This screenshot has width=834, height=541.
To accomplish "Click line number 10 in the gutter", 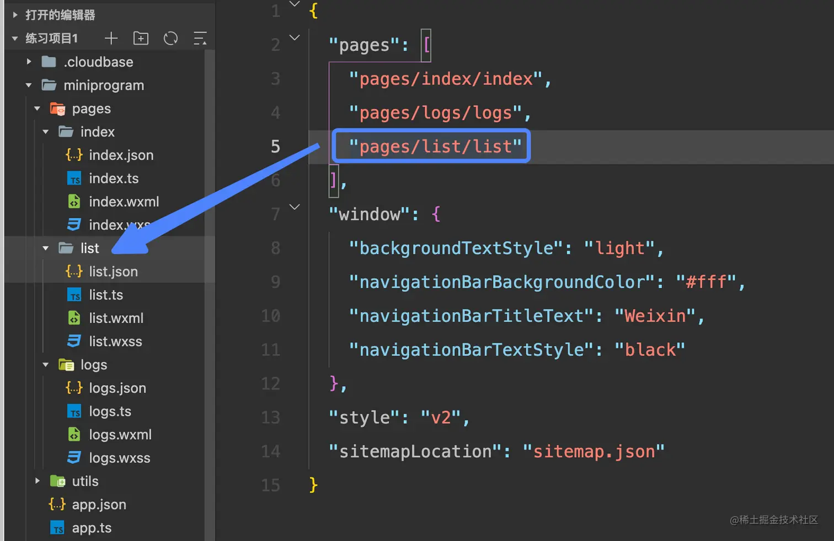I will click(x=270, y=316).
